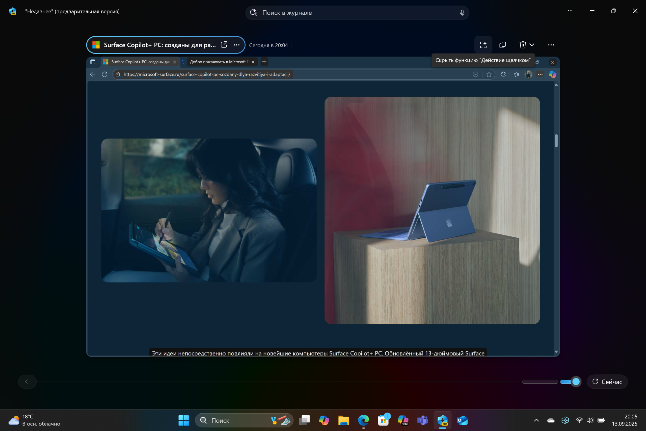Open Recall app menu ellipsis in title bar
This screenshot has height=431, width=646.
[x=570, y=11]
